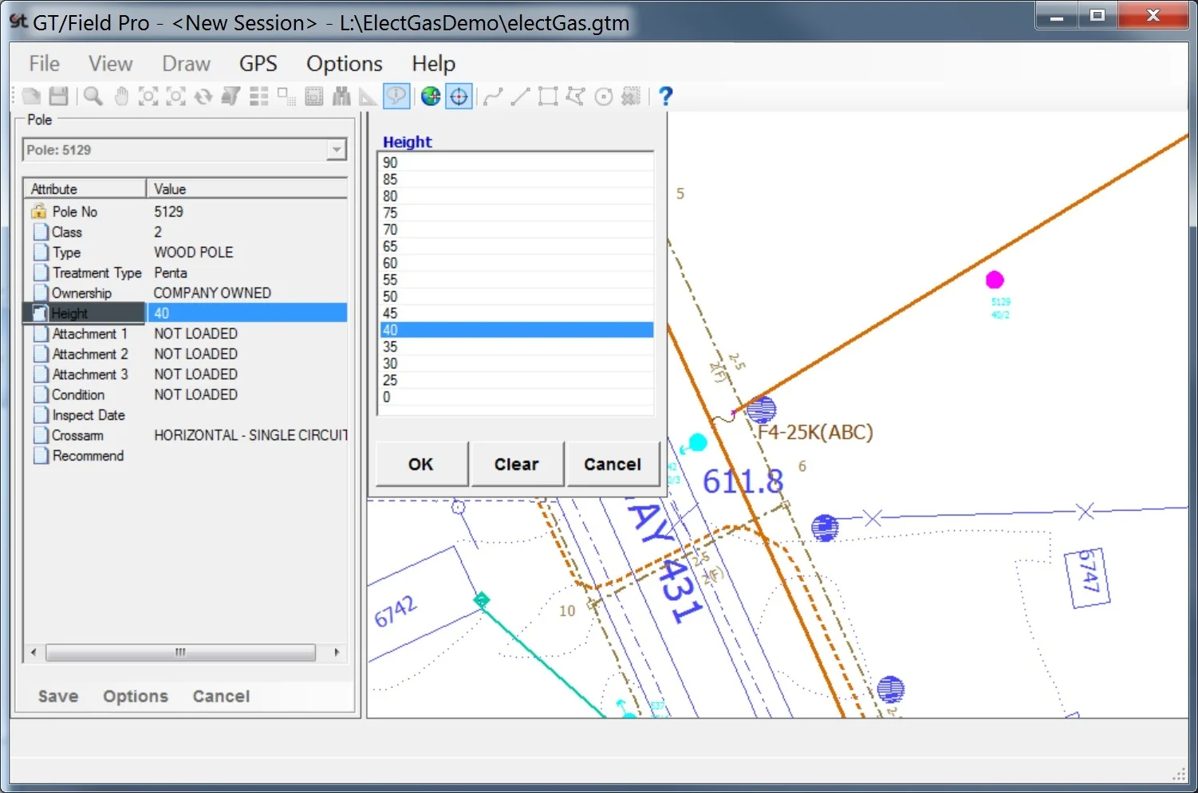
Task: Select the triangle ruler measure tool
Action: point(368,96)
